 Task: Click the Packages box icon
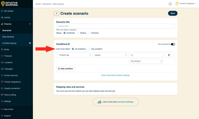pyautogui.click(x=2, y=69)
